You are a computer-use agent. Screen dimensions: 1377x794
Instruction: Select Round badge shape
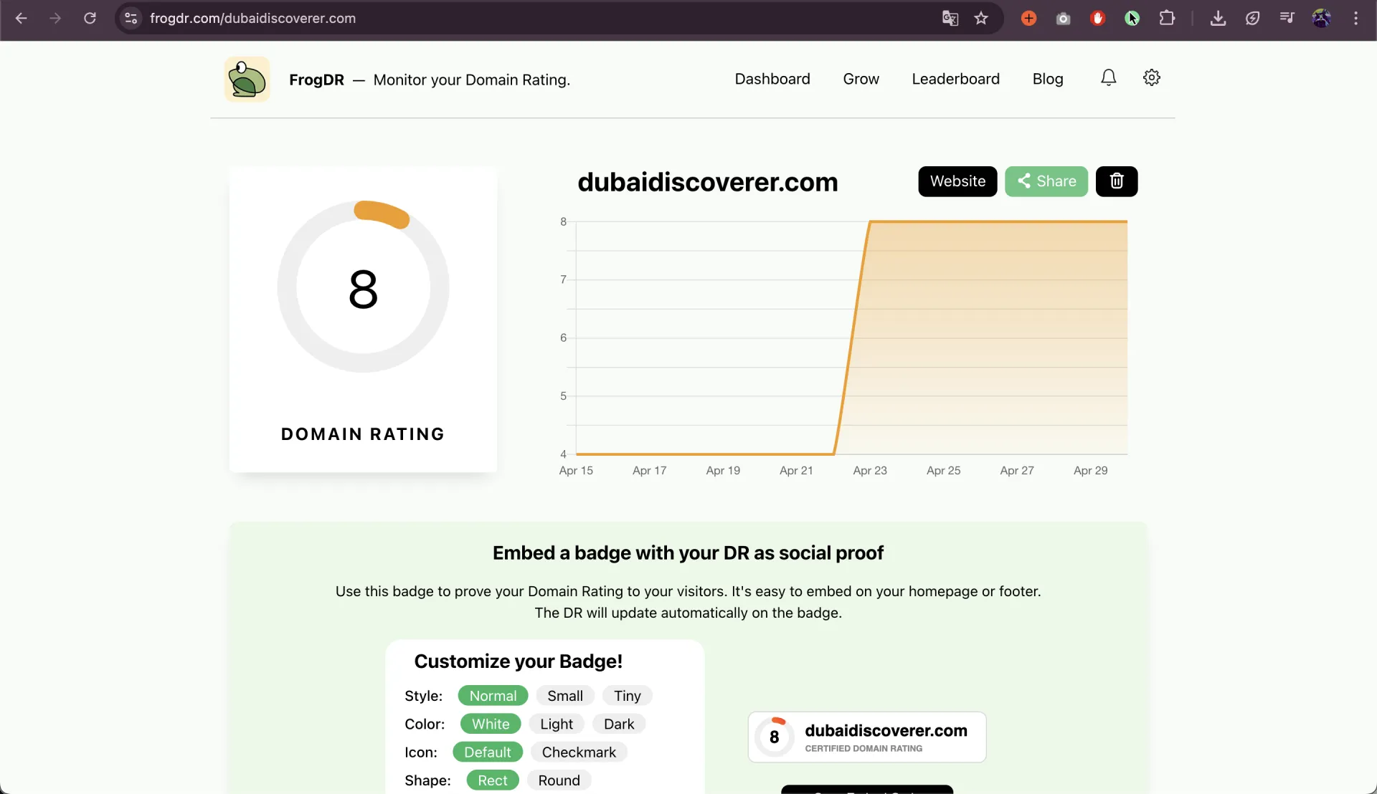[559, 780]
